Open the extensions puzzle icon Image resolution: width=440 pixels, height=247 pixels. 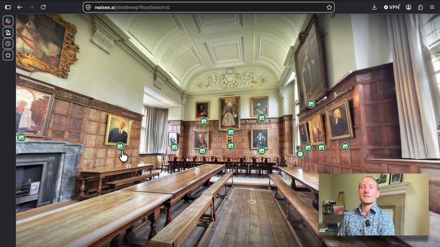pyautogui.click(x=420, y=7)
